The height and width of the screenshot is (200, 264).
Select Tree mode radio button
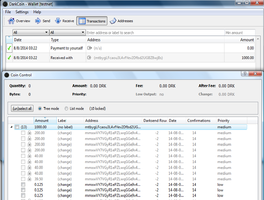click(x=40, y=109)
